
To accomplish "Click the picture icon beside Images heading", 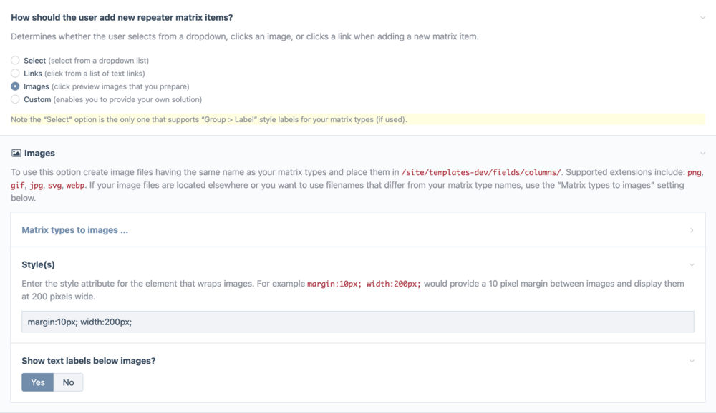I will pyautogui.click(x=16, y=153).
